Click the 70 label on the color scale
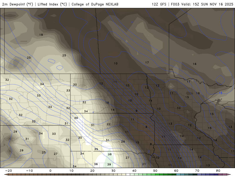Image resolution: width=235 pixels, height=176 pixels. pyautogui.click(x=197, y=171)
